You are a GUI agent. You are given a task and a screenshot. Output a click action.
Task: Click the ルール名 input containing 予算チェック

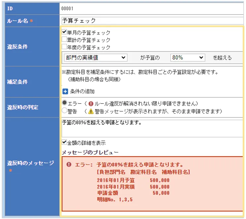click(152, 20)
